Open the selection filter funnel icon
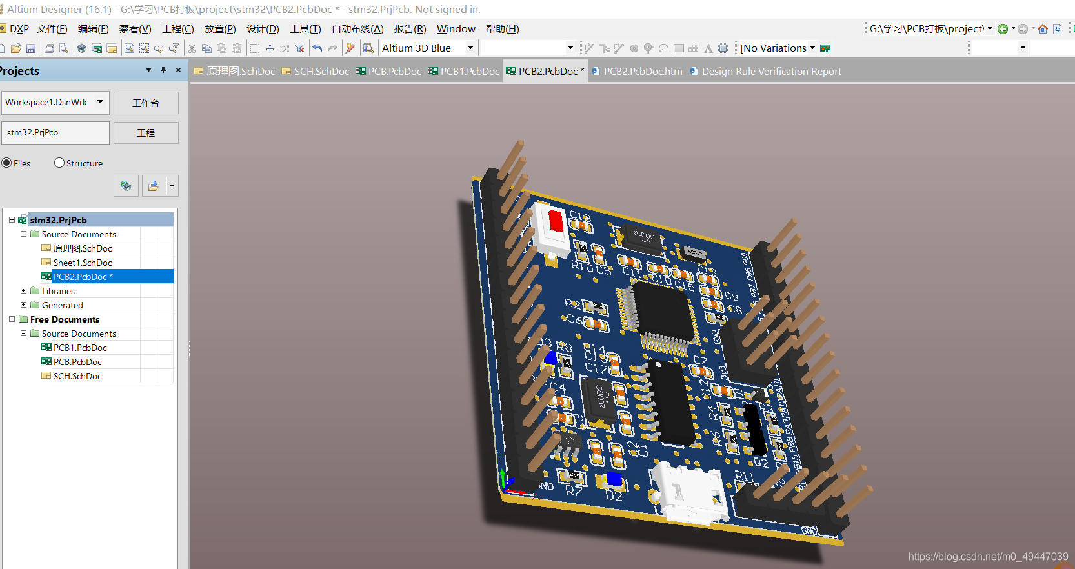Screen dimensions: 1075x569 pyautogui.click(x=174, y=48)
